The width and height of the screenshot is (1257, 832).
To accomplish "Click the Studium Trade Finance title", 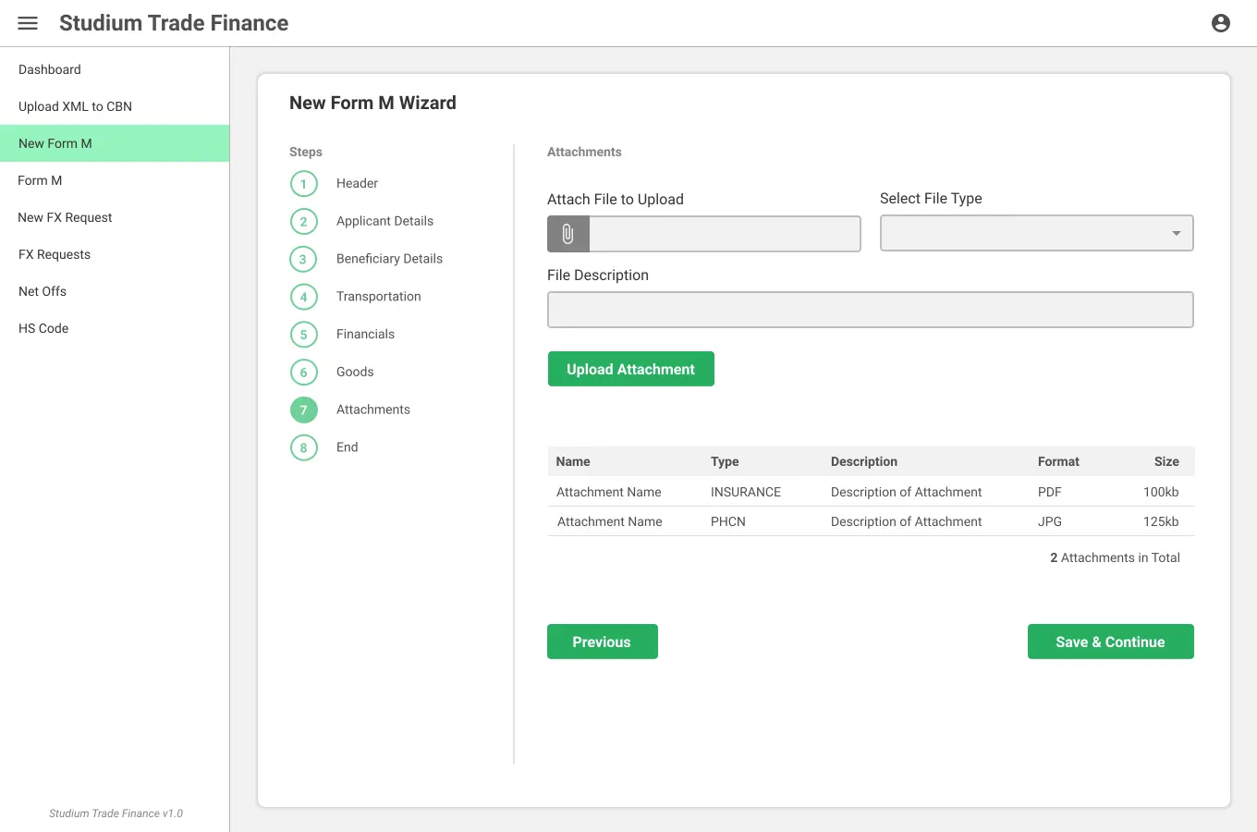I will coord(174,23).
